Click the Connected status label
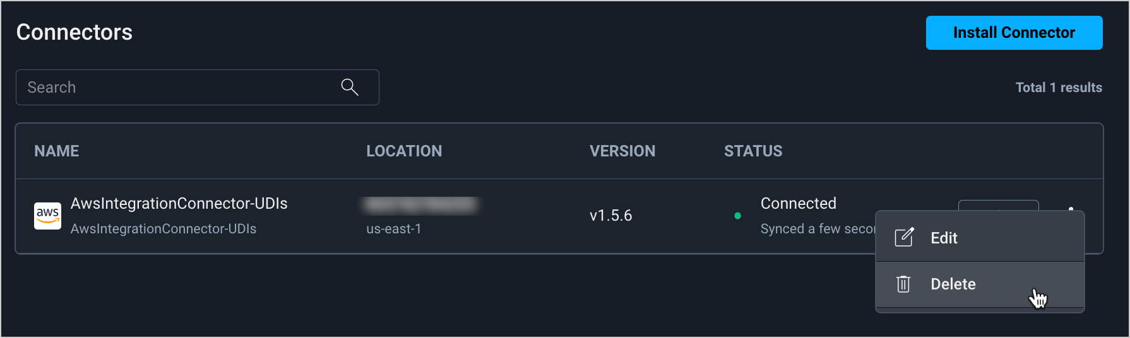 798,204
